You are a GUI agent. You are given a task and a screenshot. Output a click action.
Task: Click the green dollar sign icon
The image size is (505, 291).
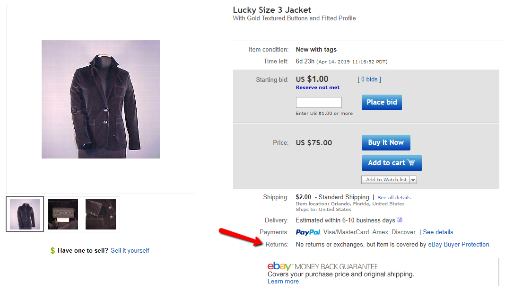[x=52, y=250]
